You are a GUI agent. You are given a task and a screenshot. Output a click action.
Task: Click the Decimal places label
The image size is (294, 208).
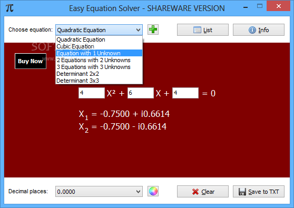click(x=28, y=191)
